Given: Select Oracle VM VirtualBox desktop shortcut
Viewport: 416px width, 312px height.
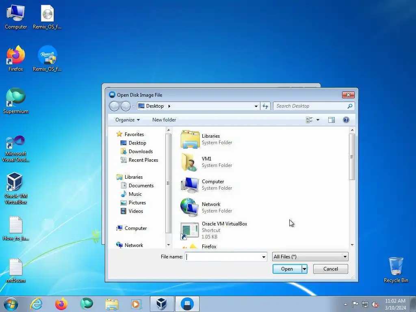Looking at the screenshot, I should [16, 188].
